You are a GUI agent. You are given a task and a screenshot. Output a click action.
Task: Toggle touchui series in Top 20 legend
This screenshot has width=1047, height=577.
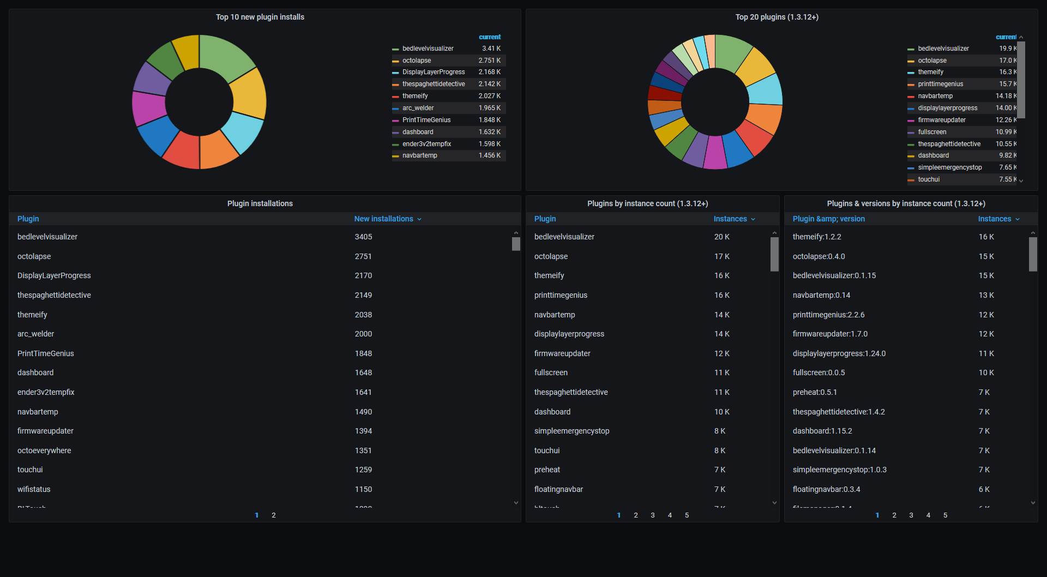pos(929,179)
